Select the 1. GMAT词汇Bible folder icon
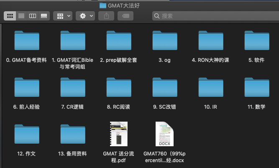This screenshot has height=168, width=279. click(x=73, y=41)
